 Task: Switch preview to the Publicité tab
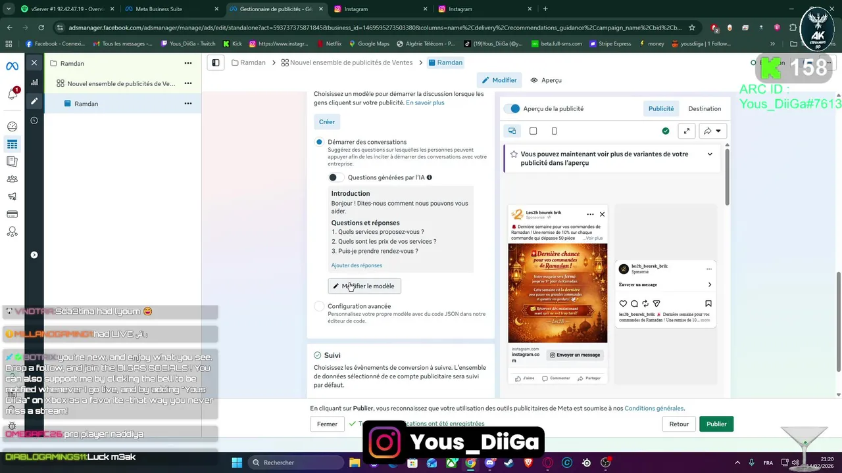[661, 108]
